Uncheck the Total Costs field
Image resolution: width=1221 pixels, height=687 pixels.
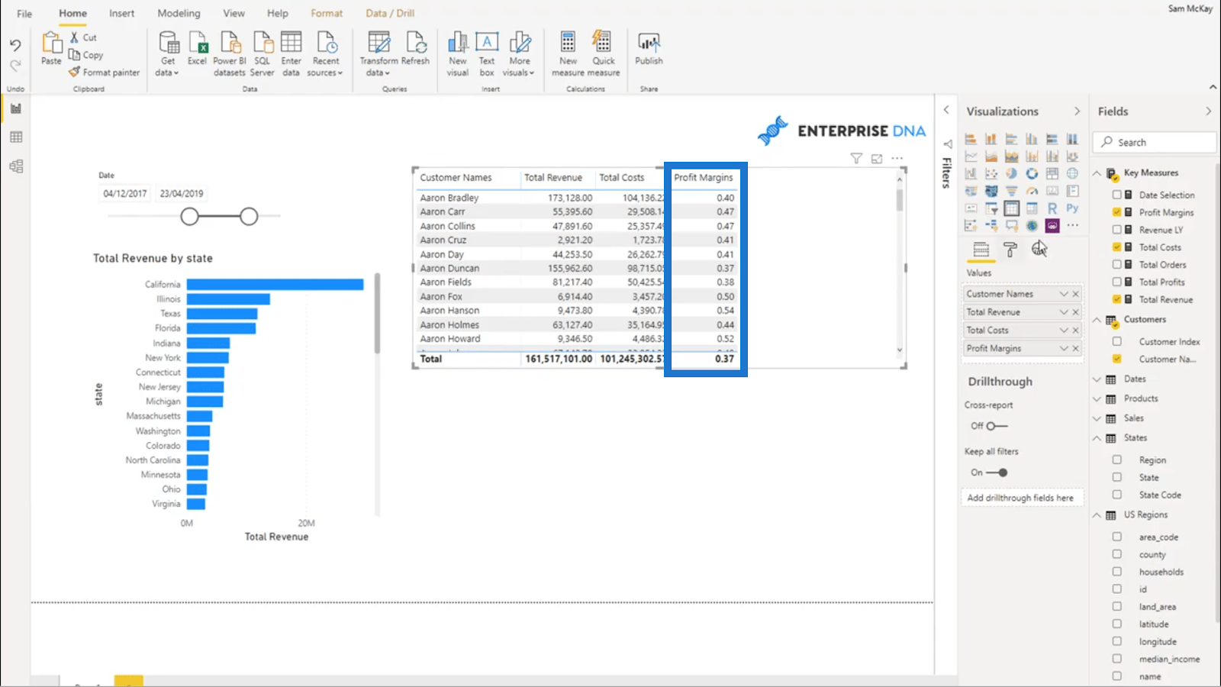(x=1117, y=247)
